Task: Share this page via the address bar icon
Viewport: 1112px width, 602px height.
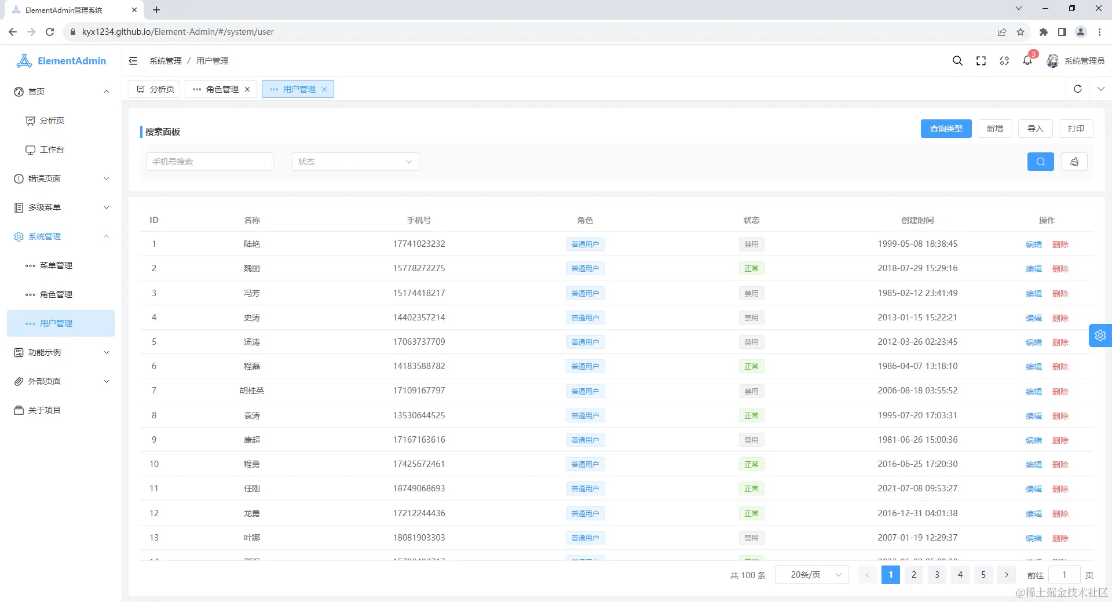Action: pos(1002,32)
